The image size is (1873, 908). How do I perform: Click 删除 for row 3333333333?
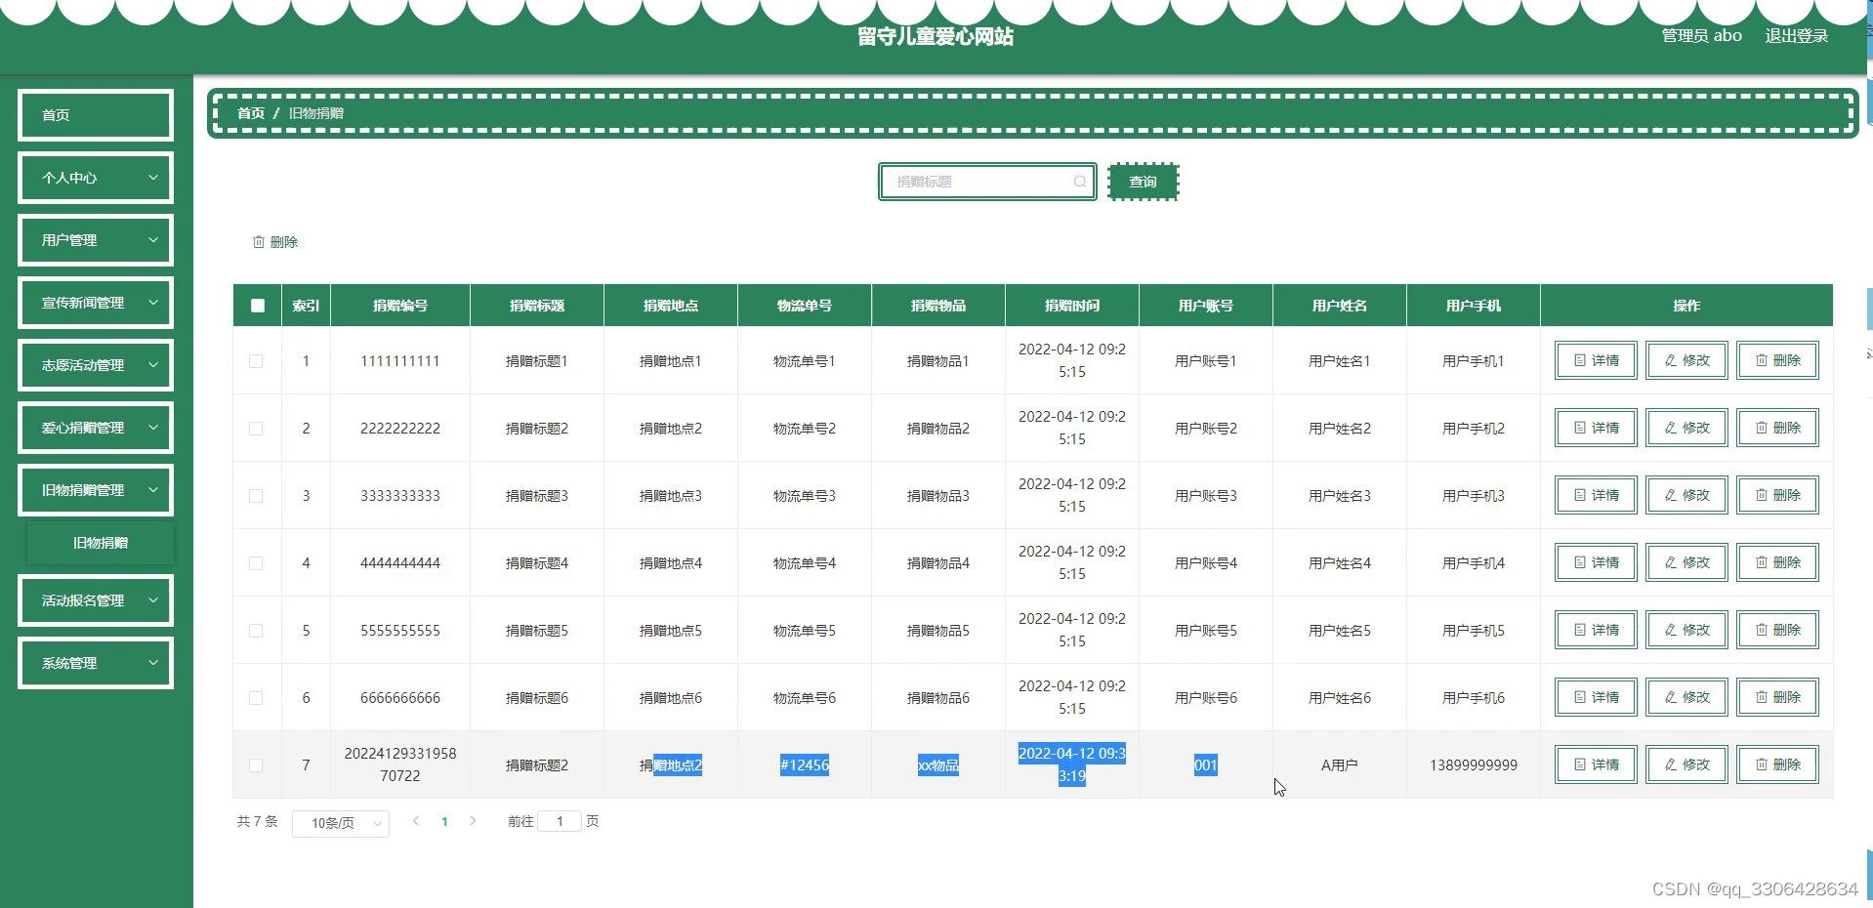pyautogui.click(x=1777, y=495)
